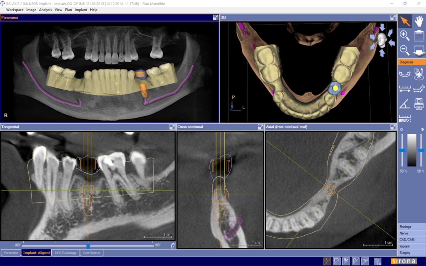Open the Plan menu
This screenshot has width=426, height=266.
[68, 10]
